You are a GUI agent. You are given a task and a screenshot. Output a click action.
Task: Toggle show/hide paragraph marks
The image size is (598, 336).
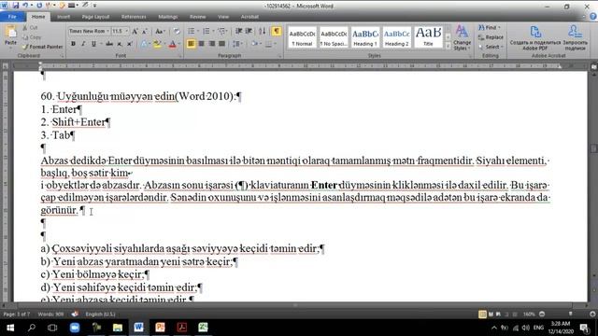[x=277, y=31]
